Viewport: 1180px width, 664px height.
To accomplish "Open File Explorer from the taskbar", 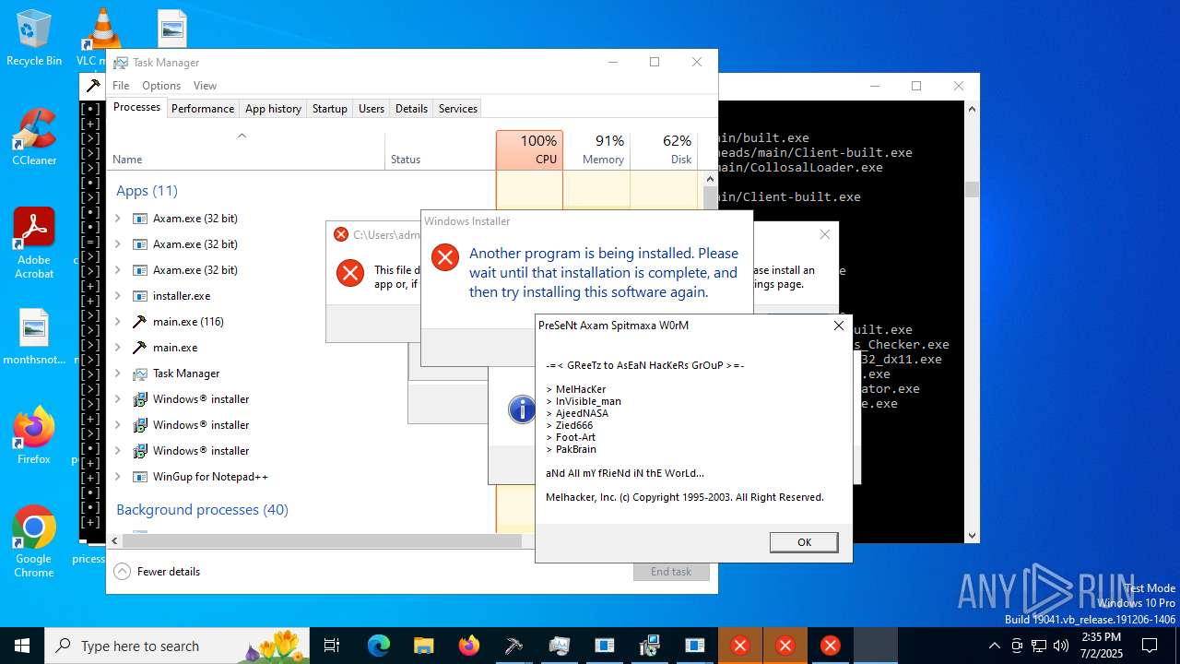I will 423,646.
